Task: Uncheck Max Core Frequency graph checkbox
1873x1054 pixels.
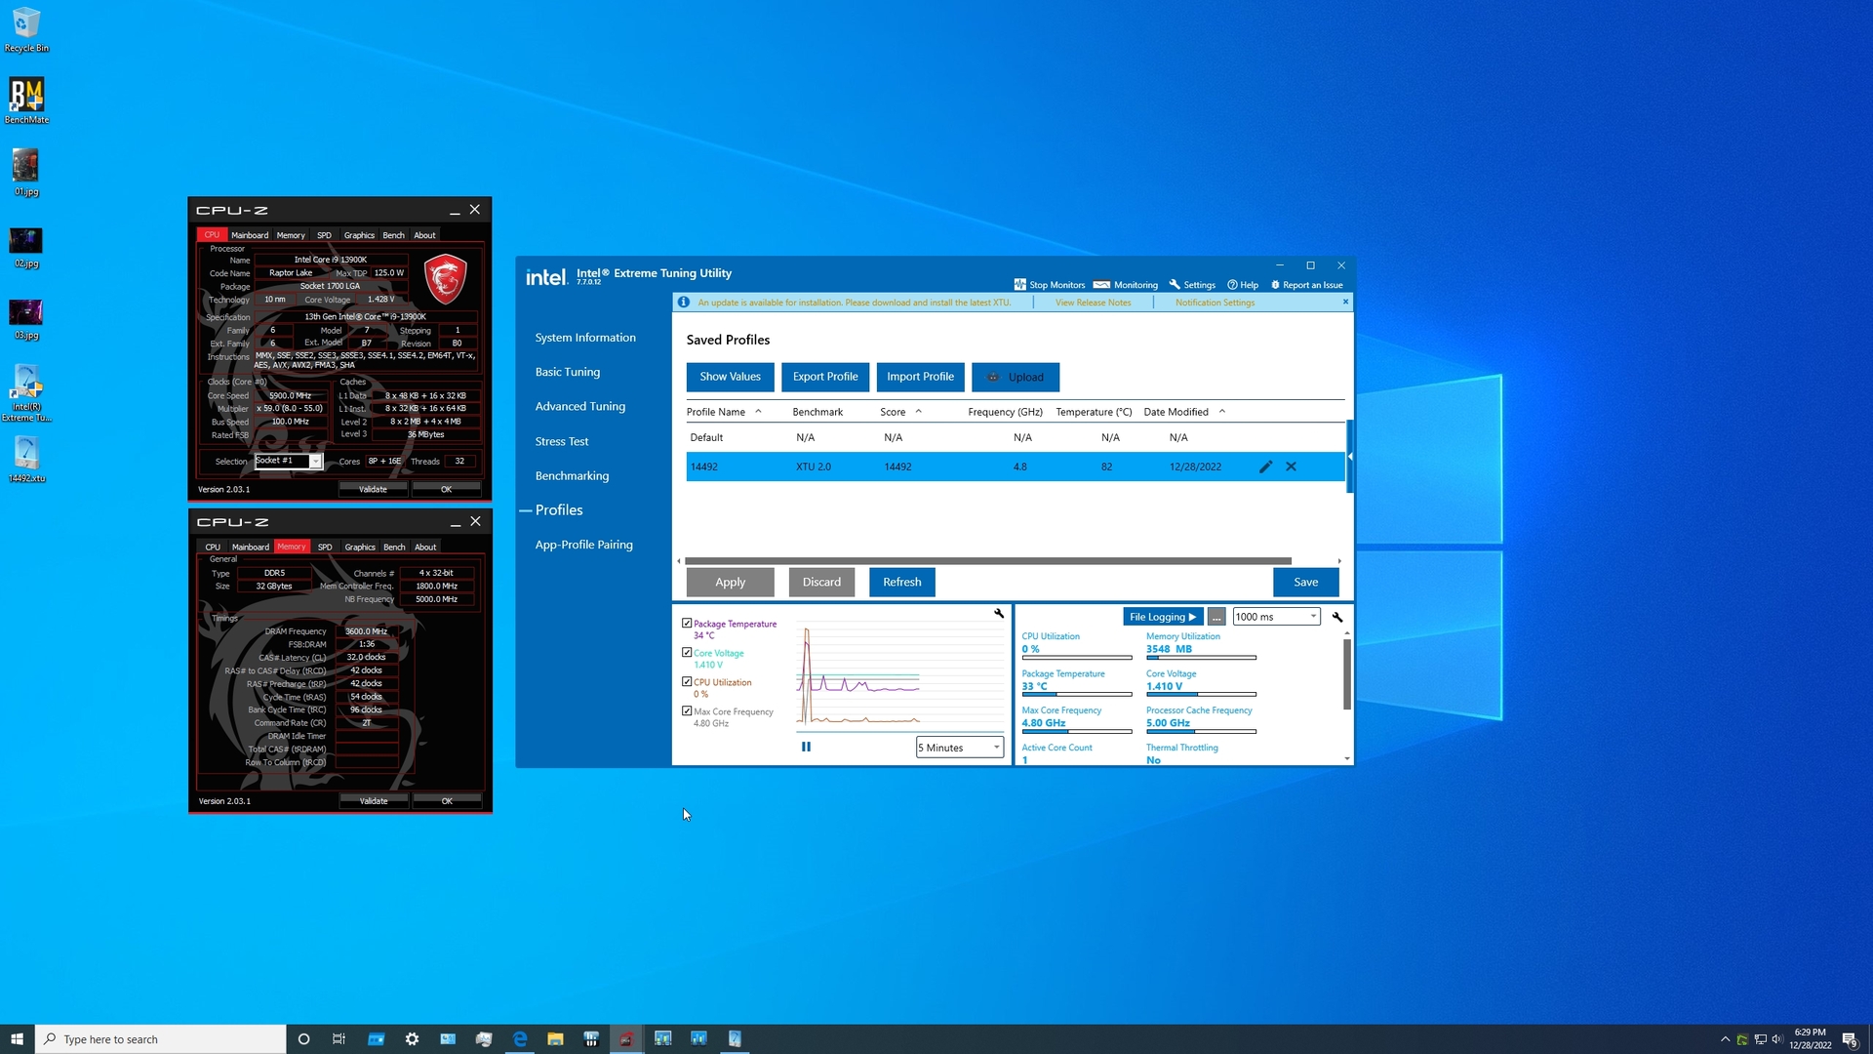Action: coord(687,710)
